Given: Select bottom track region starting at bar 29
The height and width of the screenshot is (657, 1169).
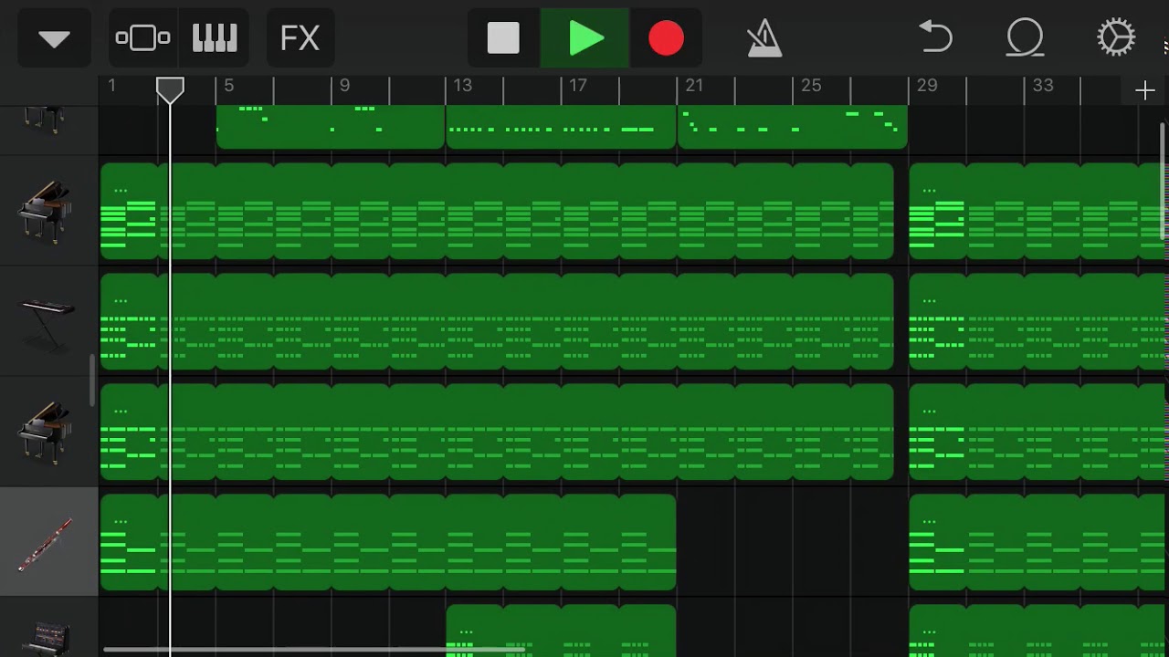Looking at the screenshot, I should click(1038, 631).
